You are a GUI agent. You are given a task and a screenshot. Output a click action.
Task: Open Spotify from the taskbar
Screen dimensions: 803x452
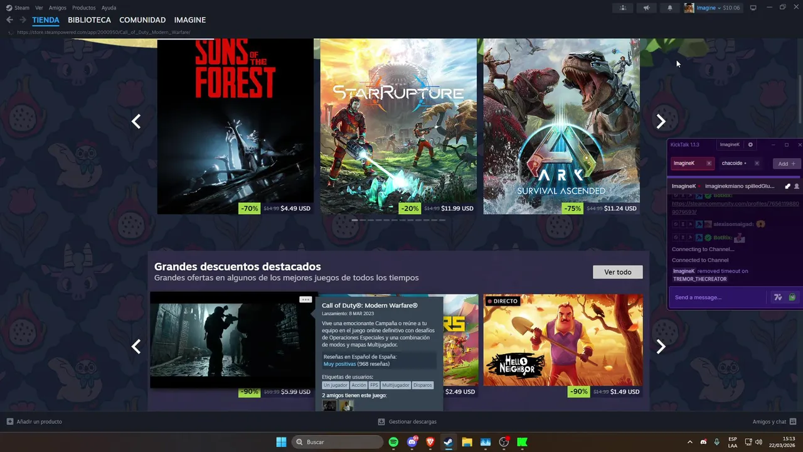393,442
